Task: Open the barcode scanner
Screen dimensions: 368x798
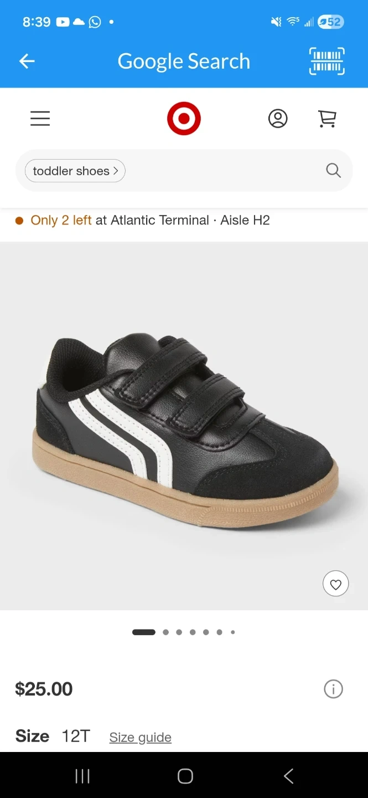Action: click(x=326, y=61)
